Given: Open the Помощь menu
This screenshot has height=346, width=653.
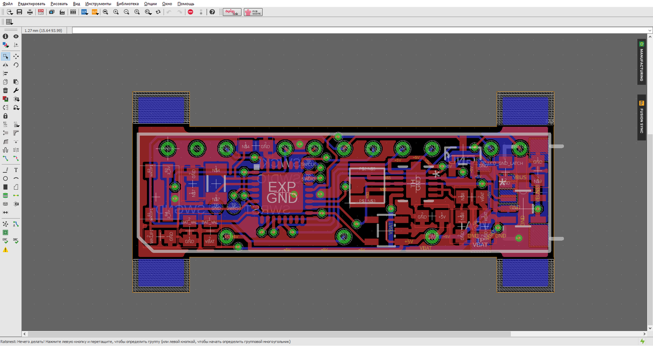Looking at the screenshot, I should [186, 4].
